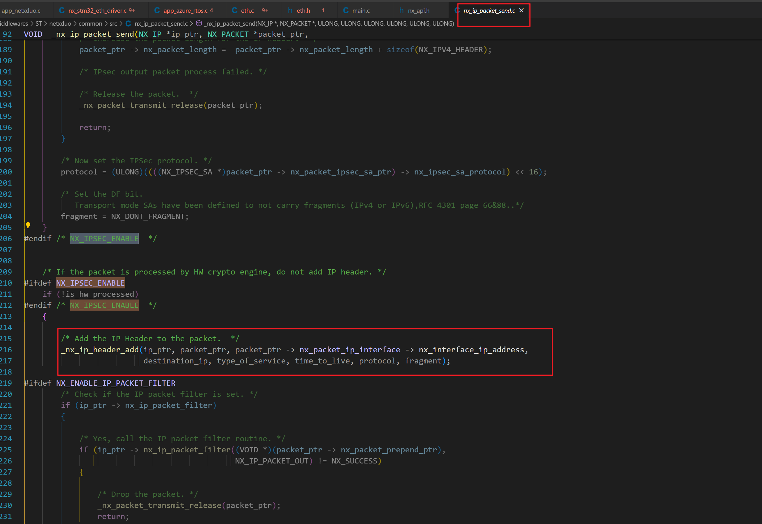Select the active nx_ip_packet_send.c tab
762x524 pixels.
coord(489,10)
